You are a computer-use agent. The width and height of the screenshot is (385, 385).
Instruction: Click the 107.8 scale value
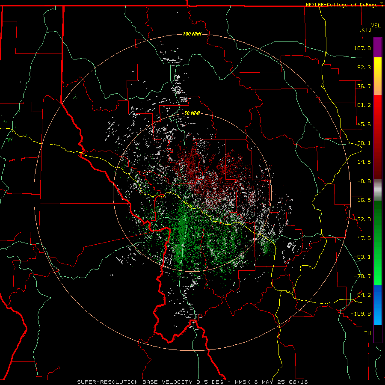coord(362,48)
